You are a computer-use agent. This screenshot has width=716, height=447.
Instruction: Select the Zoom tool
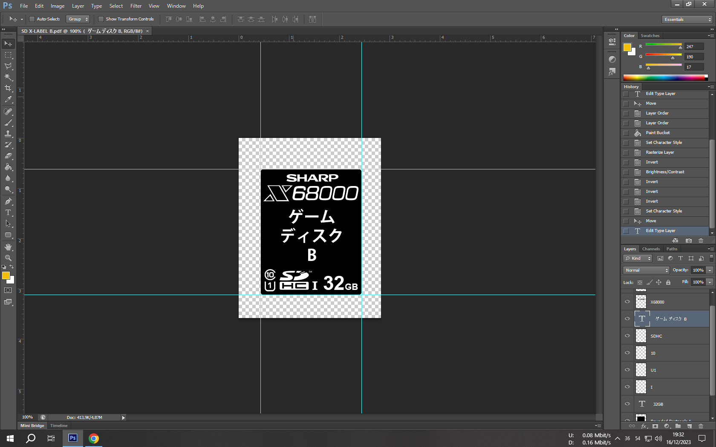pos(8,258)
